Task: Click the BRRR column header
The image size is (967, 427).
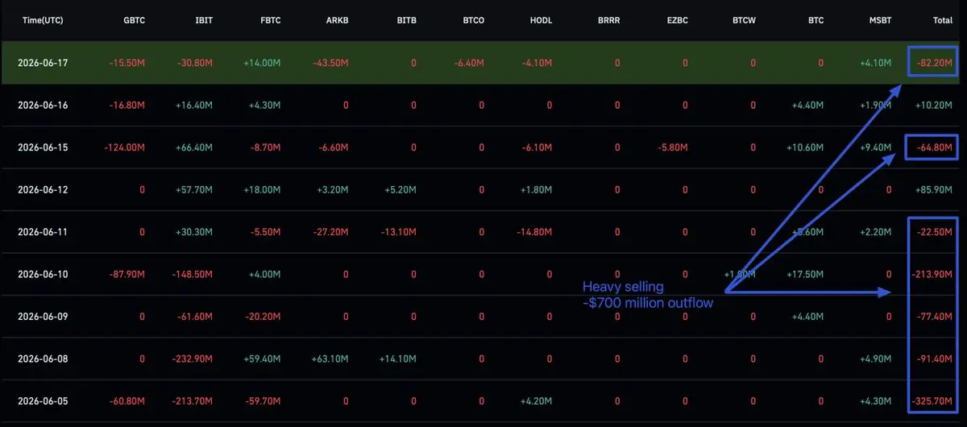Action: pyautogui.click(x=608, y=19)
